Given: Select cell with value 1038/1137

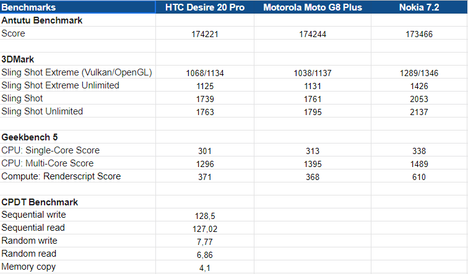Looking at the screenshot, I should tap(313, 72).
